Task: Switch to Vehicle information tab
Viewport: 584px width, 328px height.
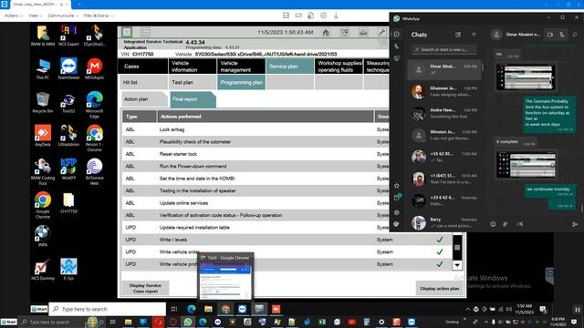Action: (x=193, y=67)
